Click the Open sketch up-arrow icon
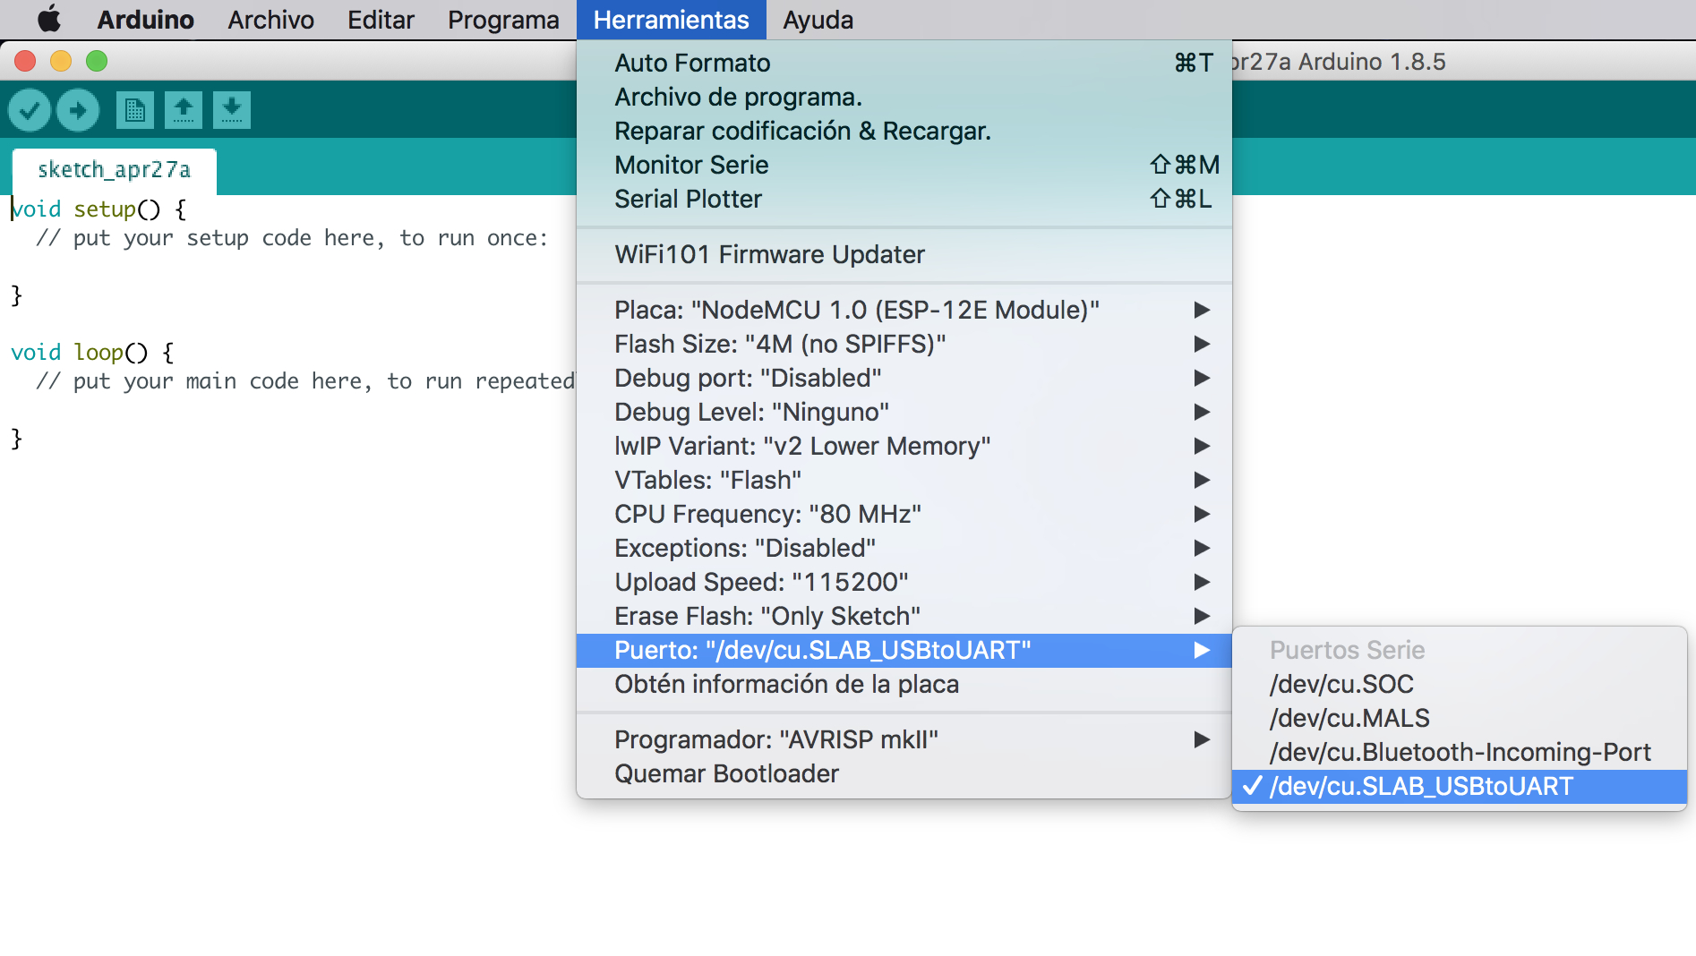This screenshot has width=1696, height=956. (x=184, y=110)
